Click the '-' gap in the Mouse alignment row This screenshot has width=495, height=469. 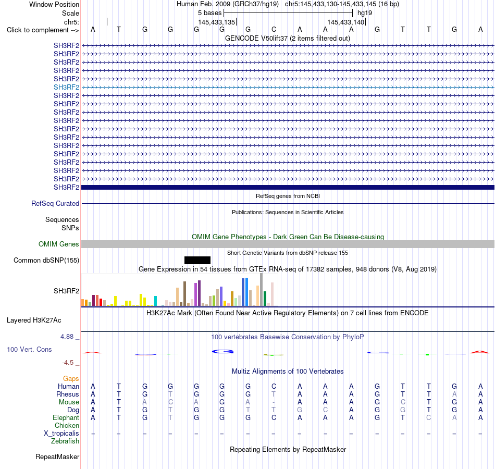click(x=274, y=402)
